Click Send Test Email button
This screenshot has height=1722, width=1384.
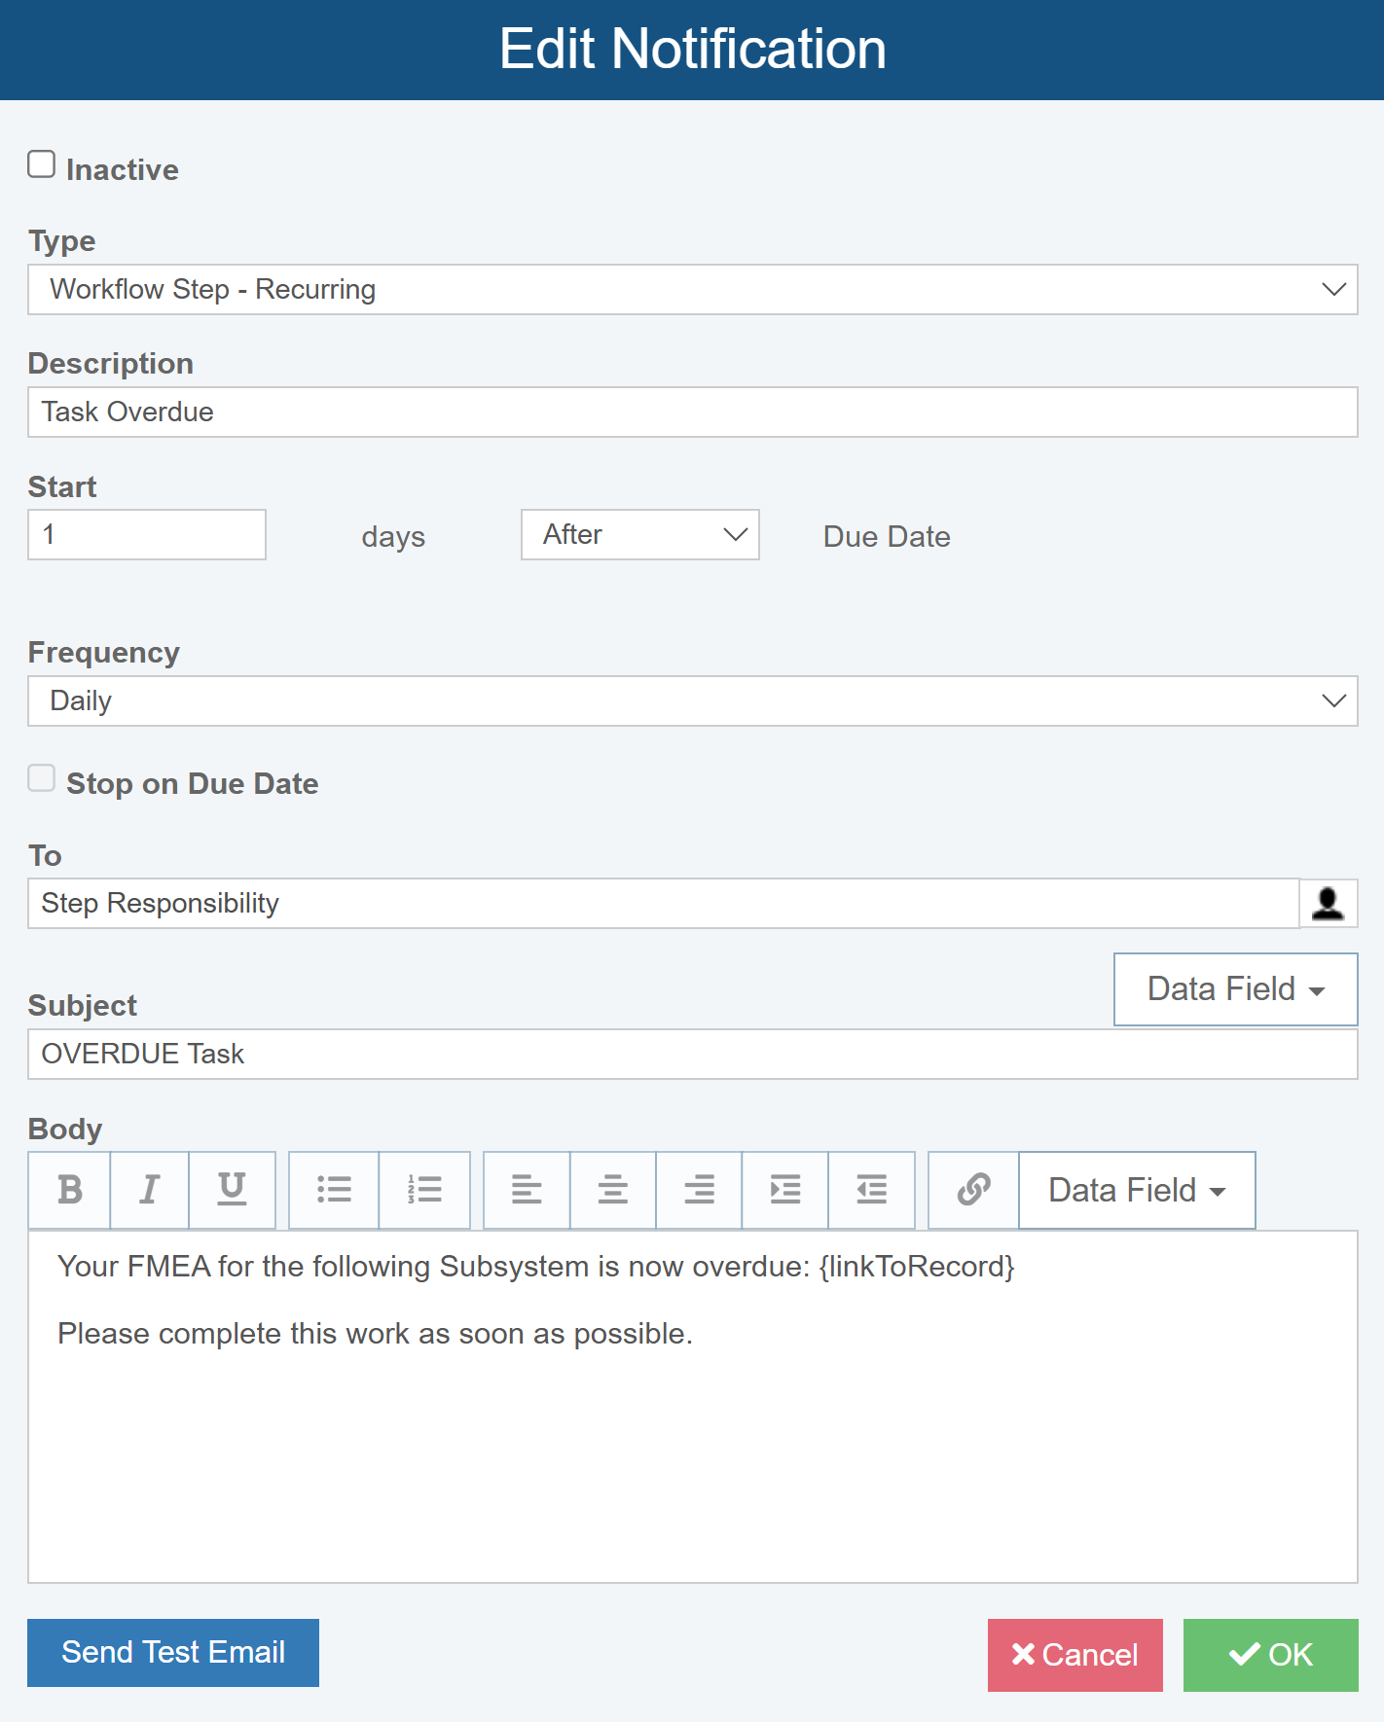coord(173,1653)
